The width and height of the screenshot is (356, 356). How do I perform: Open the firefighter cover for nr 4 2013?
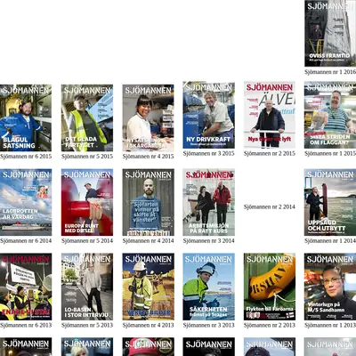coord(149,287)
